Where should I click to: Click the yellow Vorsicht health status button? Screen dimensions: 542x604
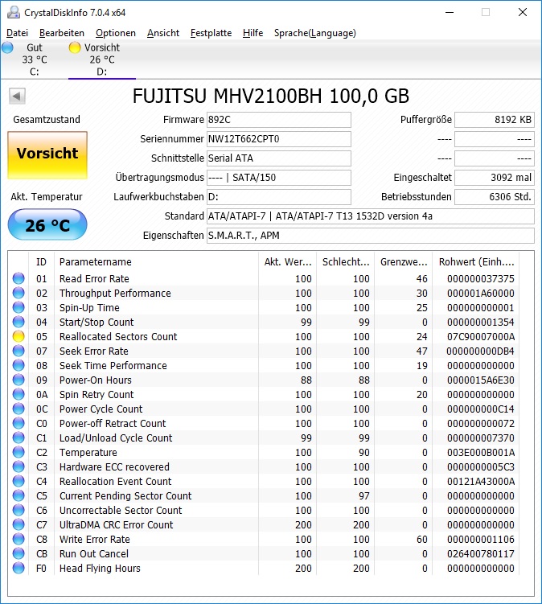[47, 155]
